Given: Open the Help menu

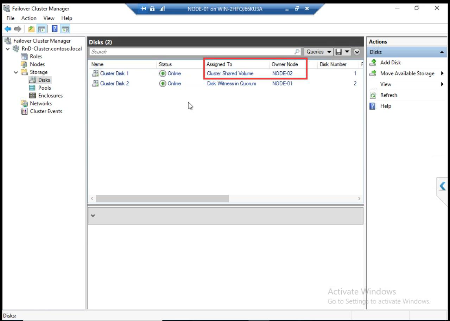Looking at the screenshot, I should 66,18.
